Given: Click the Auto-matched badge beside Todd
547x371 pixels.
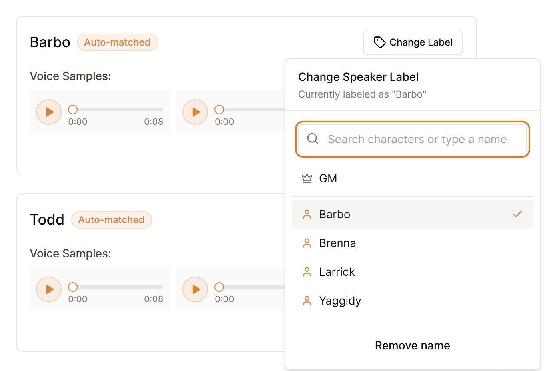Looking at the screenshot, I should [x=112, y=220].
